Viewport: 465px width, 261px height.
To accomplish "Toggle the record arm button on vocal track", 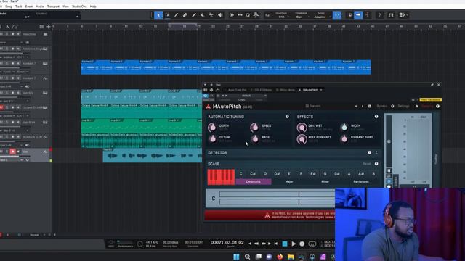I will 12,152.
